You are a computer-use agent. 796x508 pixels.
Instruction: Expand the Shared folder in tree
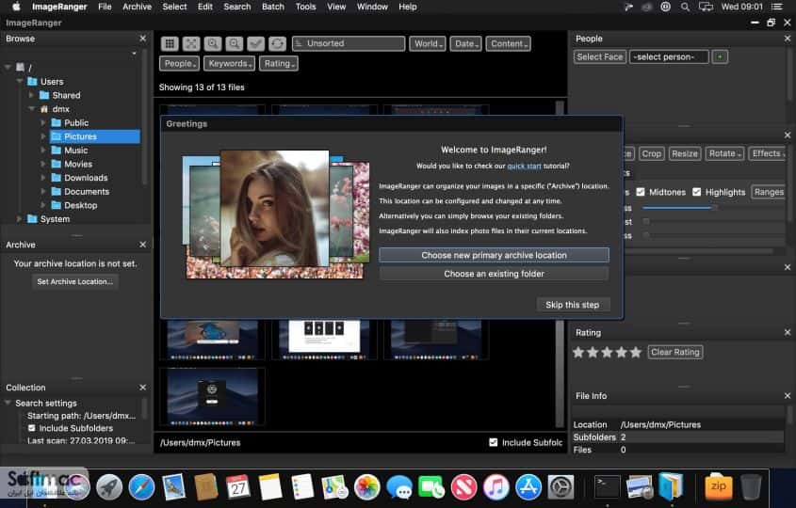31,95
